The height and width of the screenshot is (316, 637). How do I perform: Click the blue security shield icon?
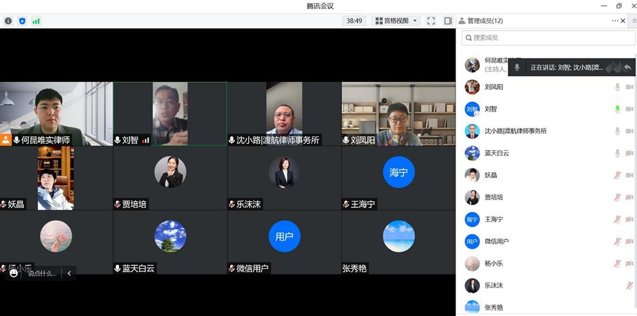[22, 20]
